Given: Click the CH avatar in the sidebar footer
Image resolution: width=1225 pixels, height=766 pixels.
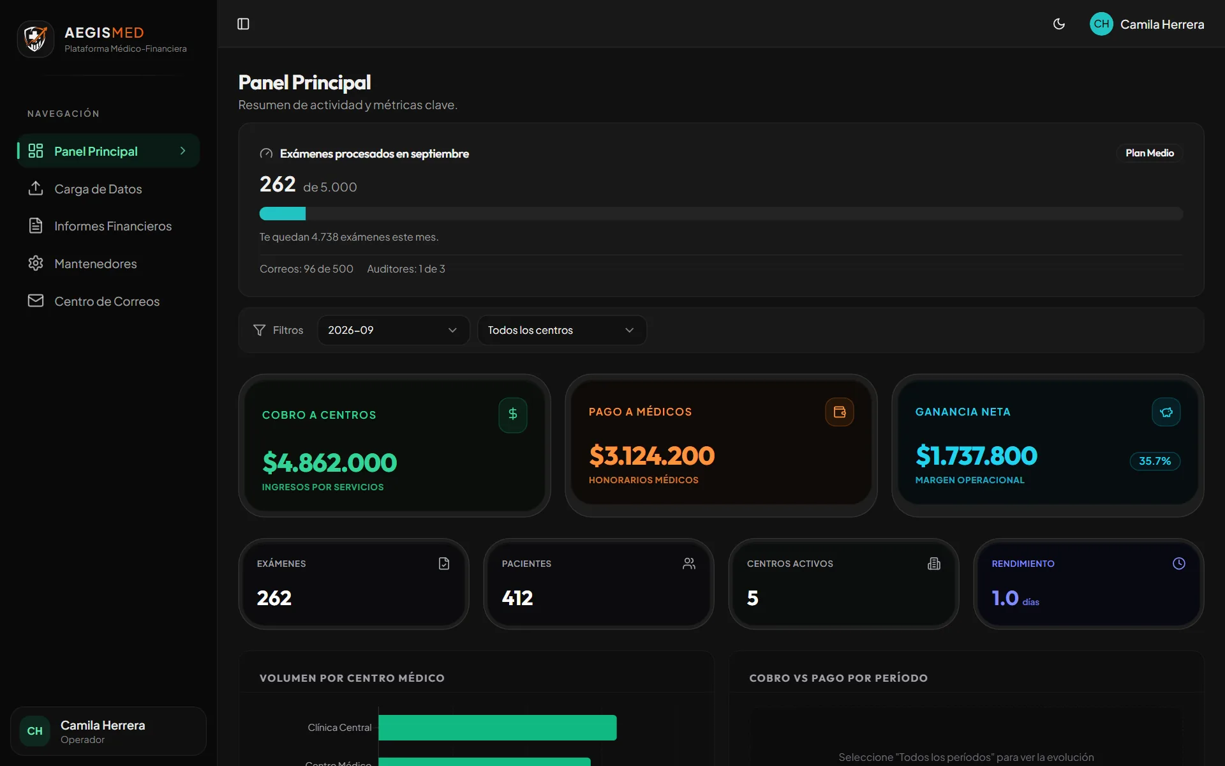Looking at the screenshot, I should coord(35,731).
